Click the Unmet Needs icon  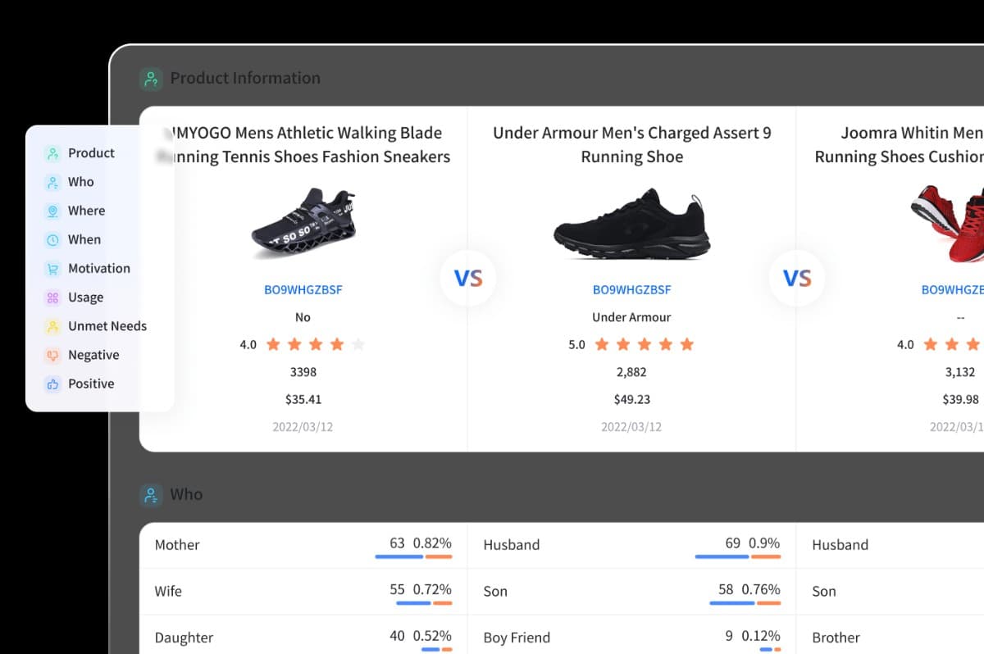coord(52,326)
